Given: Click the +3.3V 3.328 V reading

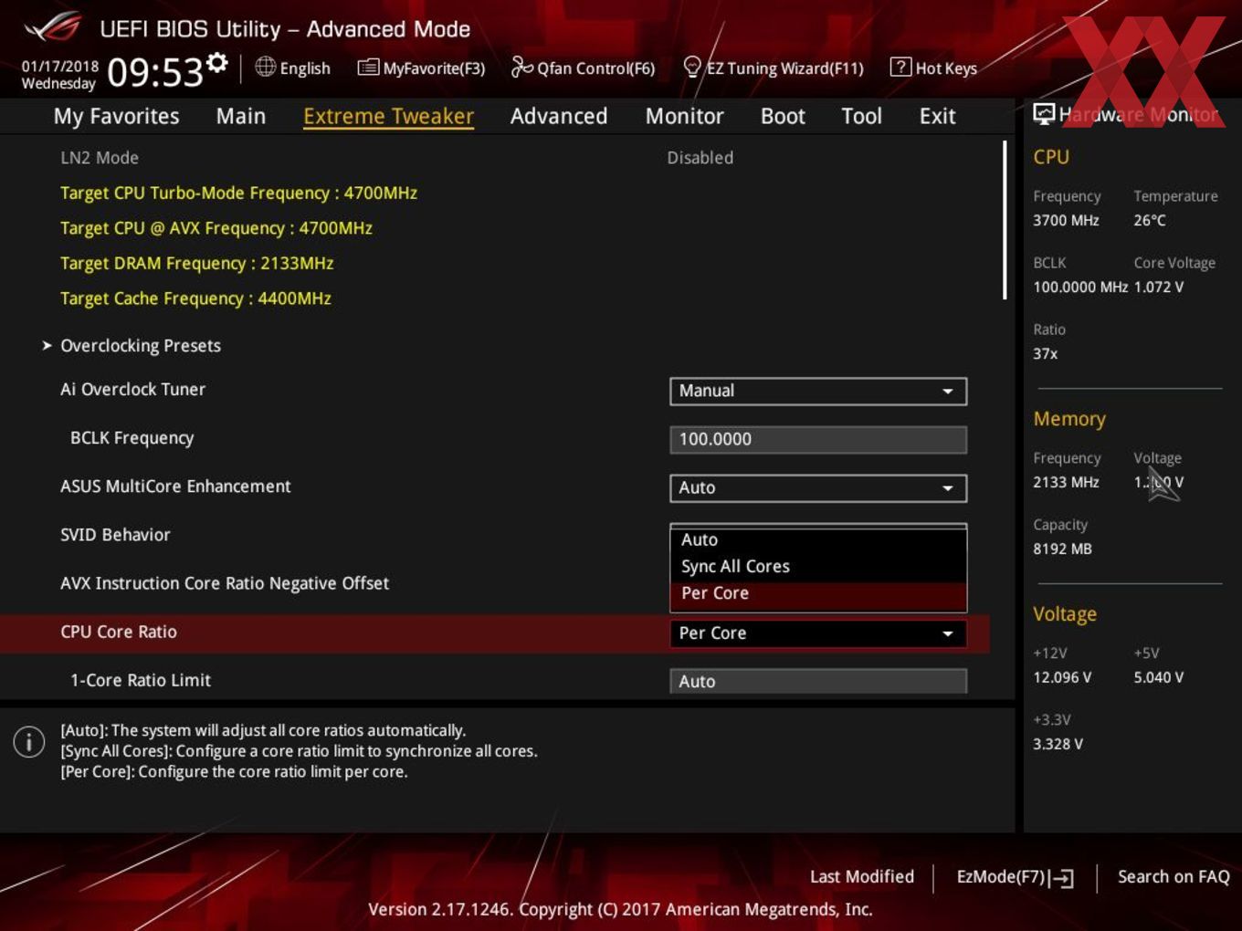Looking at the screenshot, I should [x=1058, y=744].
